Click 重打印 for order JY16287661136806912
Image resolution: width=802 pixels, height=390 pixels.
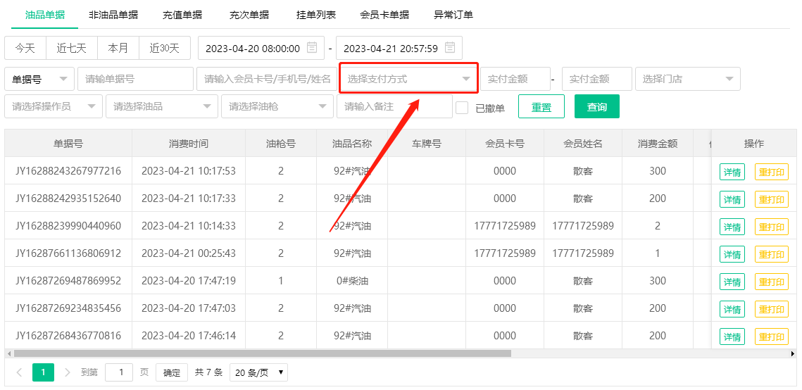772,255
